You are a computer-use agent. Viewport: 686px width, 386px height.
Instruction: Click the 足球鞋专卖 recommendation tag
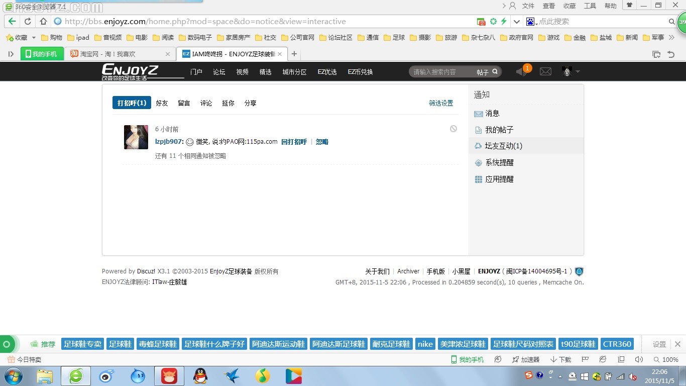82,344
